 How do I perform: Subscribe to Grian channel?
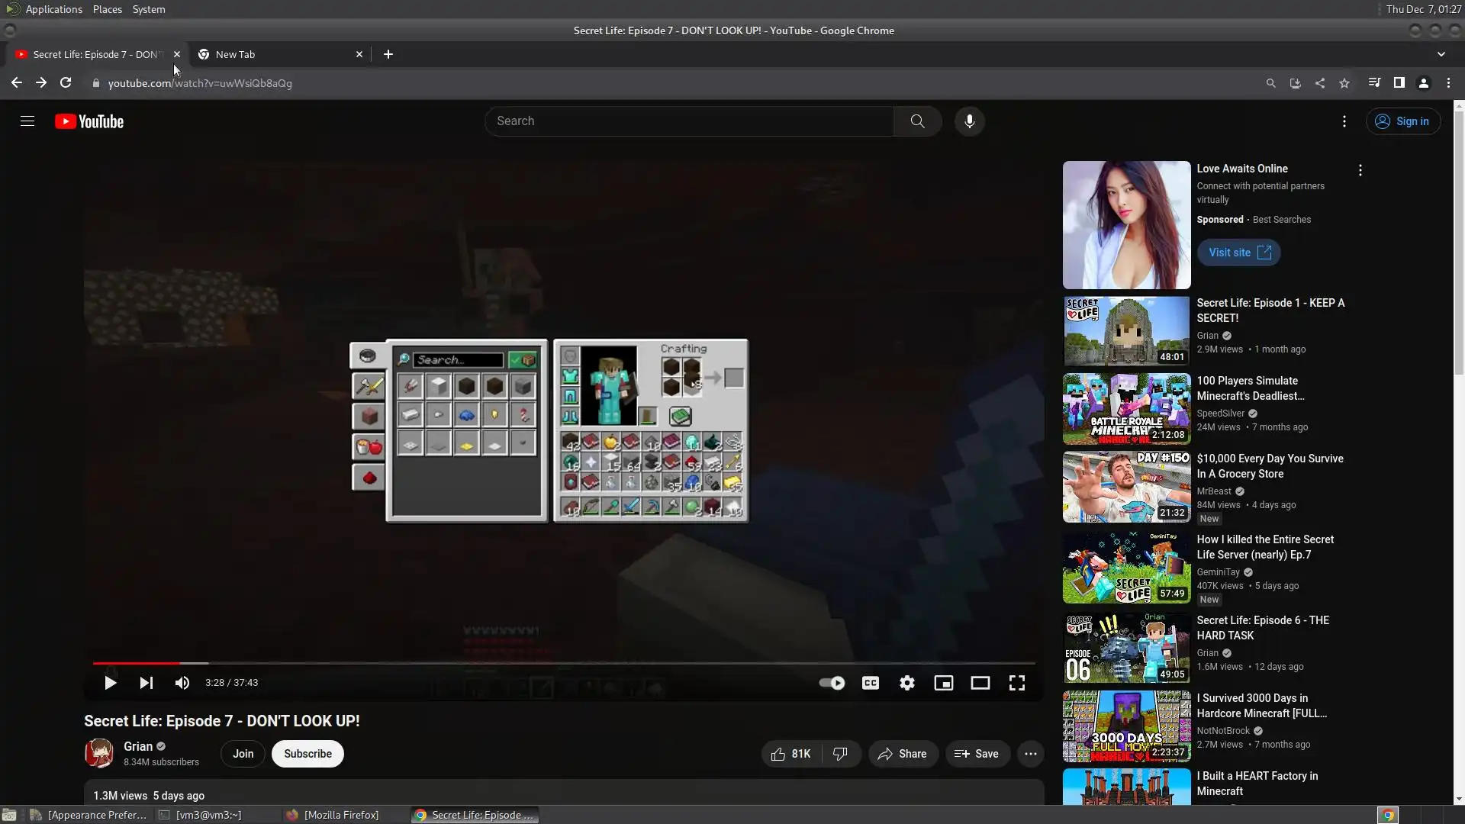click(x=307, y=754)
